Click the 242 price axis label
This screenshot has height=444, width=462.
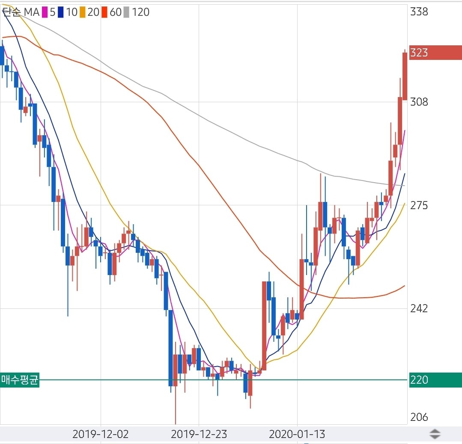pos(419,308)
